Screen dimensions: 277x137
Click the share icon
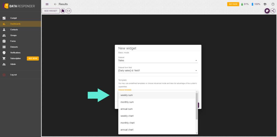pyautogui.click(x=273, y=11)
